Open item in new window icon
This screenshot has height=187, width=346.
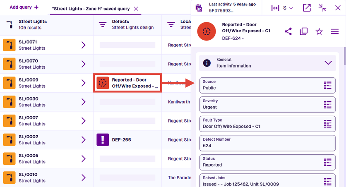click(x=307, y=8)
